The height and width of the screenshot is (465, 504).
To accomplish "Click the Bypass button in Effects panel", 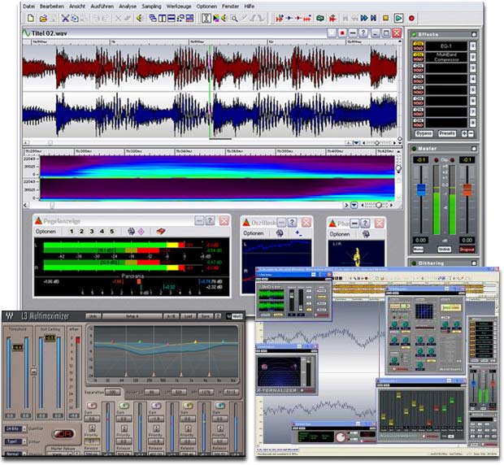I will coord(424,133).
